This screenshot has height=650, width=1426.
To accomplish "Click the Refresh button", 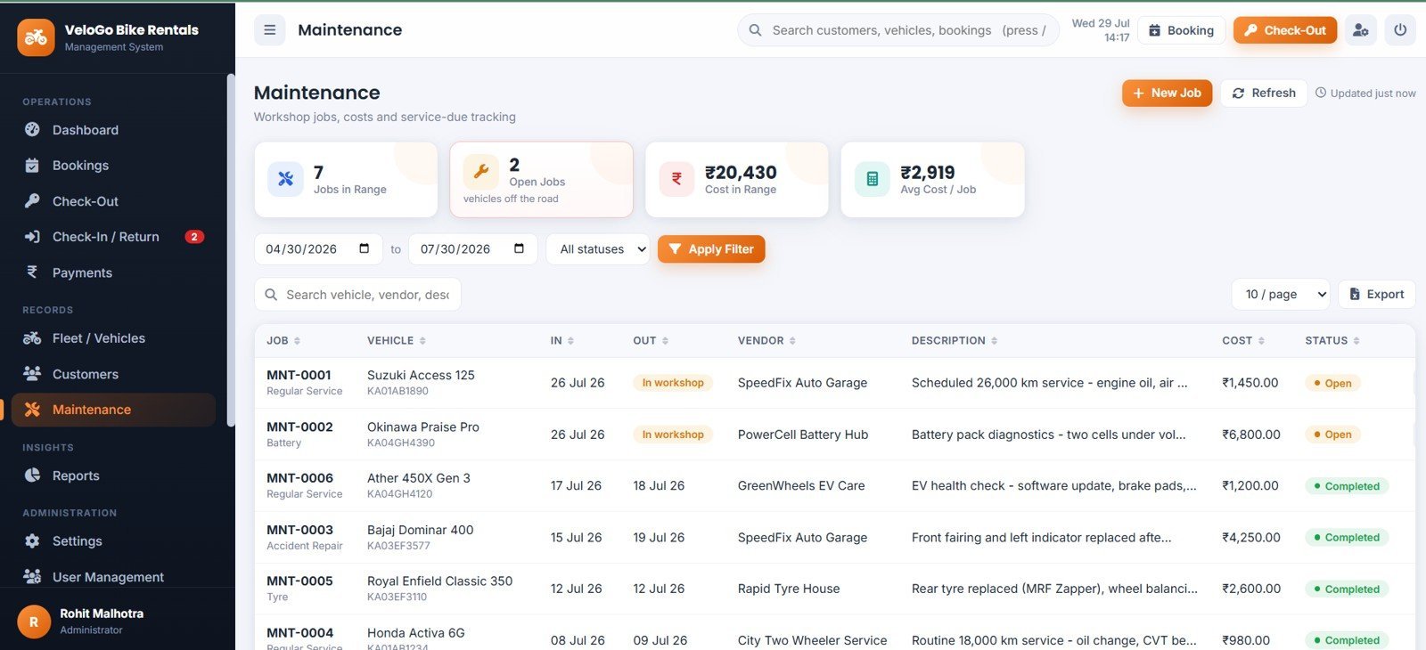I will tap(1264, 93).
